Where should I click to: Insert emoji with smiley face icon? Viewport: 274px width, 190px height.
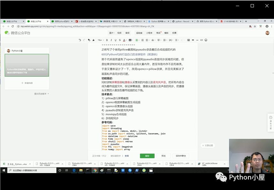point(206,40)
